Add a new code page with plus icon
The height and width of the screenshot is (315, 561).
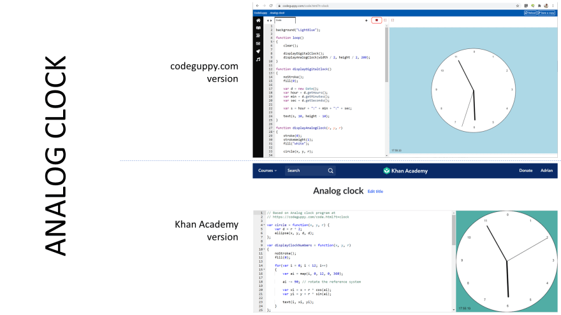point(367,20)
